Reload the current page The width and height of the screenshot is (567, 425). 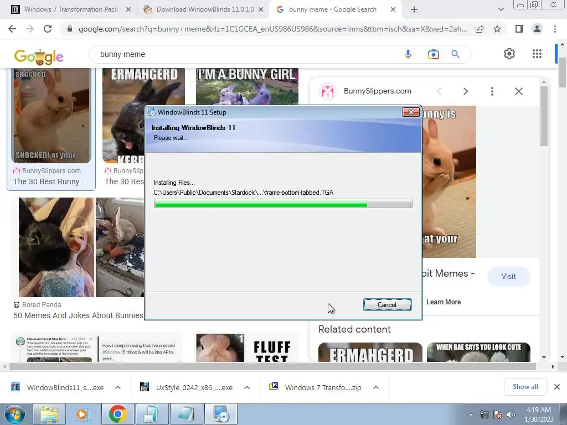[48, 29]
